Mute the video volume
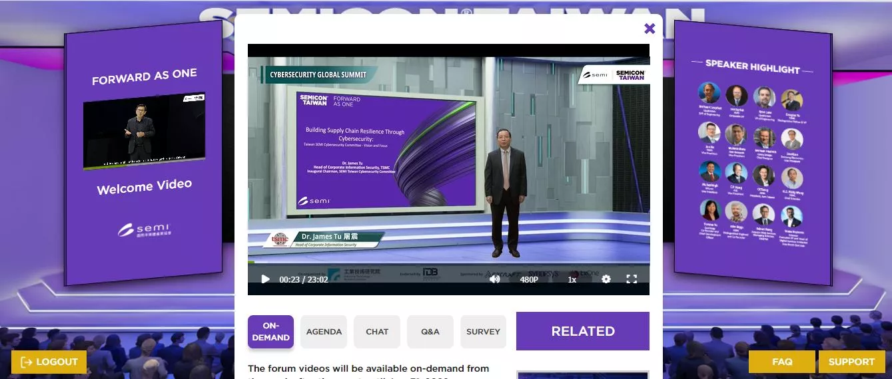The height and width of the screenshot is (379, 892). click(494, 279)
